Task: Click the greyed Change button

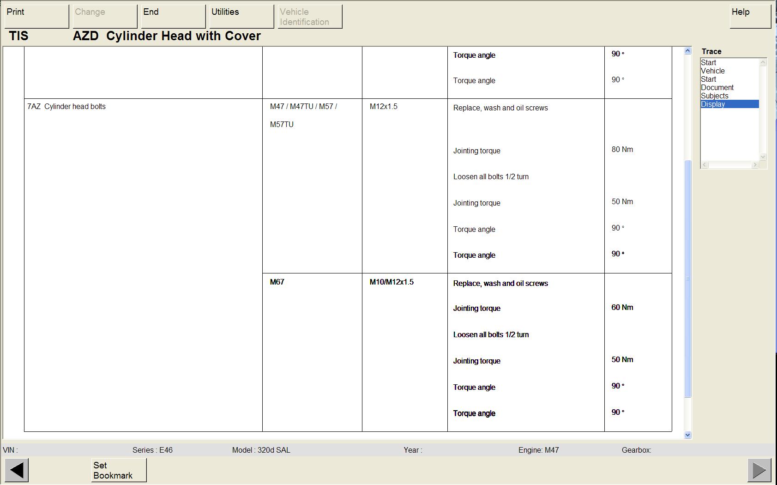Action: 105,17
